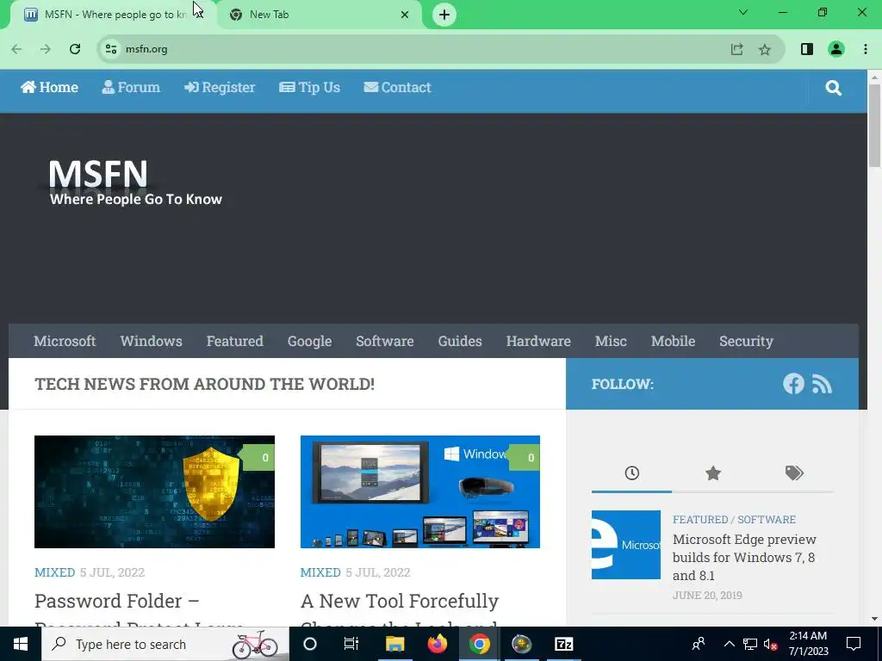Click FEATURED tag in sidebar

coord(700,519)
